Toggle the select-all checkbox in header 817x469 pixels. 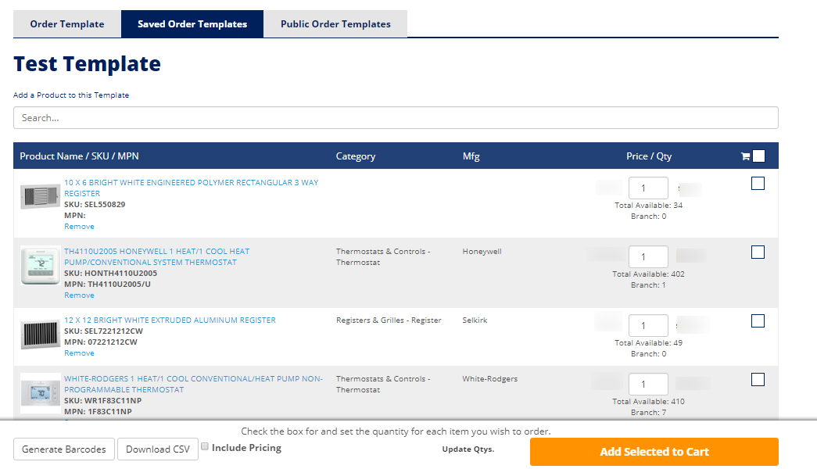point(758,156)
